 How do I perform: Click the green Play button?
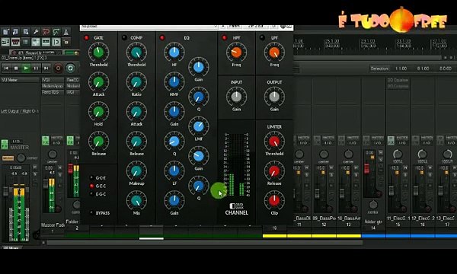point(26,68)
